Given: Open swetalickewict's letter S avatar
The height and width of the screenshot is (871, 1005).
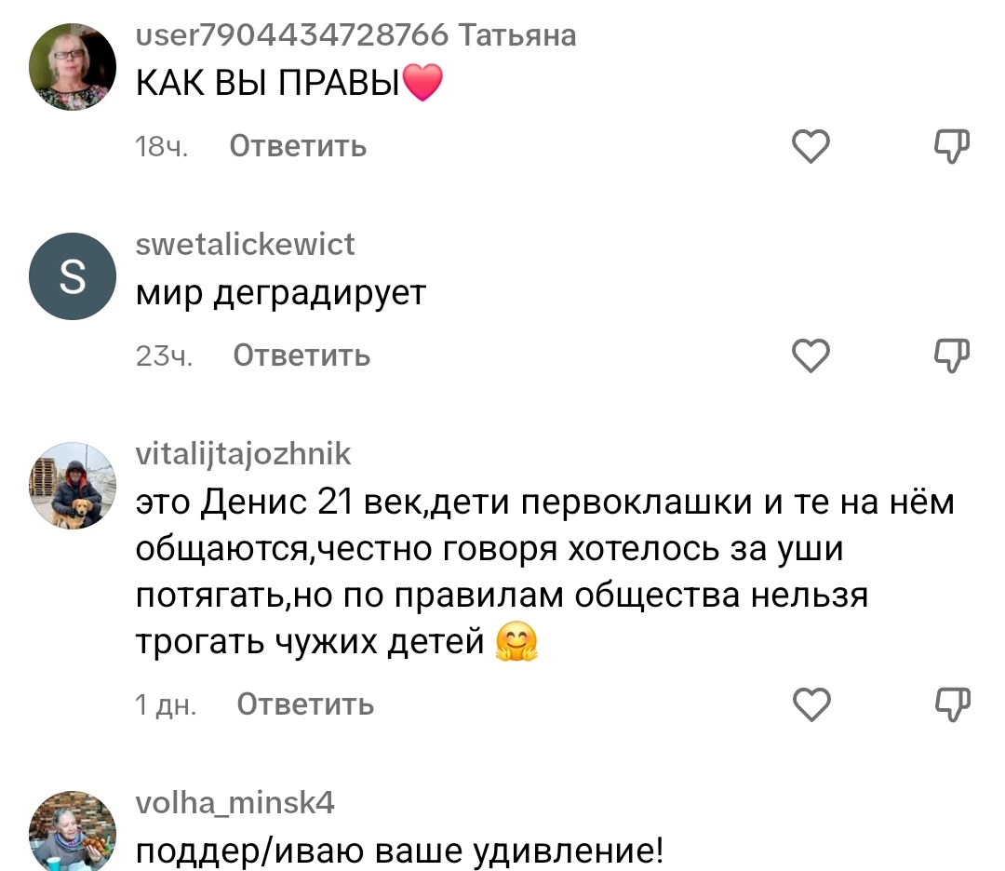Looking at the screenshot, I should pos(73,276).
